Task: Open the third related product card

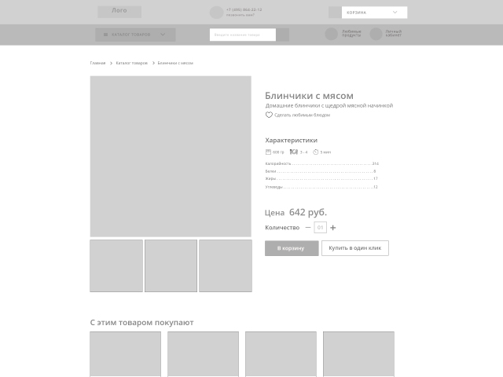Action: (x=281, y=354)
